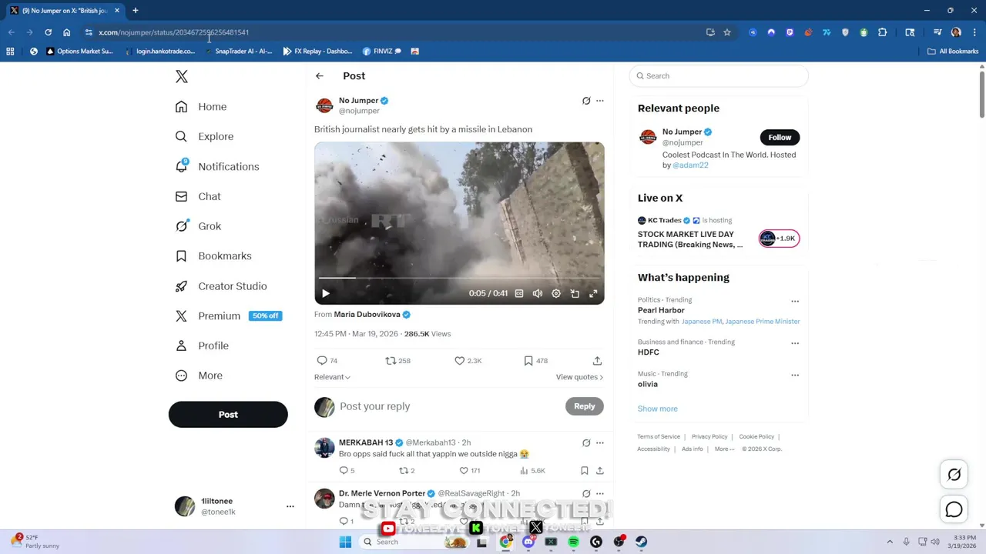Open the Home navigation item
This screenshot has width=986, height=554.
pos(201,106)
